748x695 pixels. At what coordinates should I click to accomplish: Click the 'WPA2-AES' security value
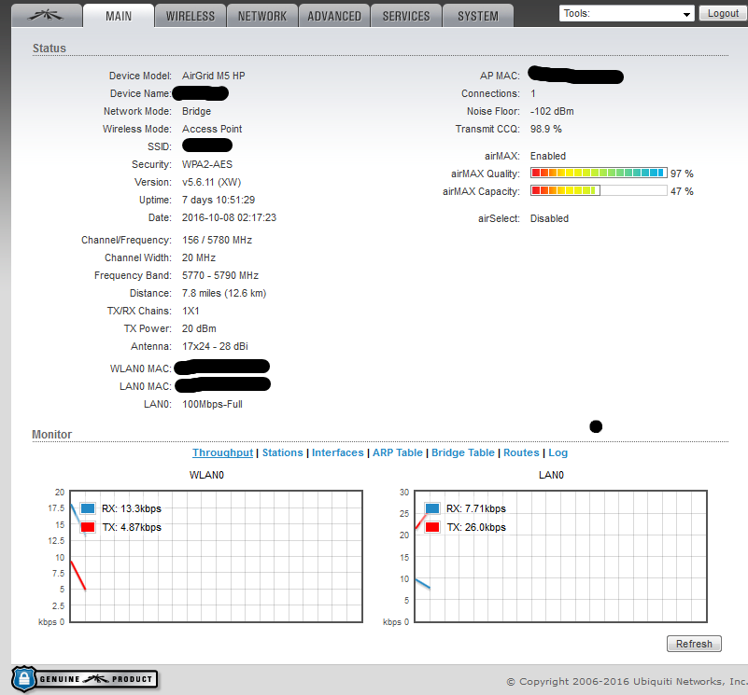tap(207, 164)
